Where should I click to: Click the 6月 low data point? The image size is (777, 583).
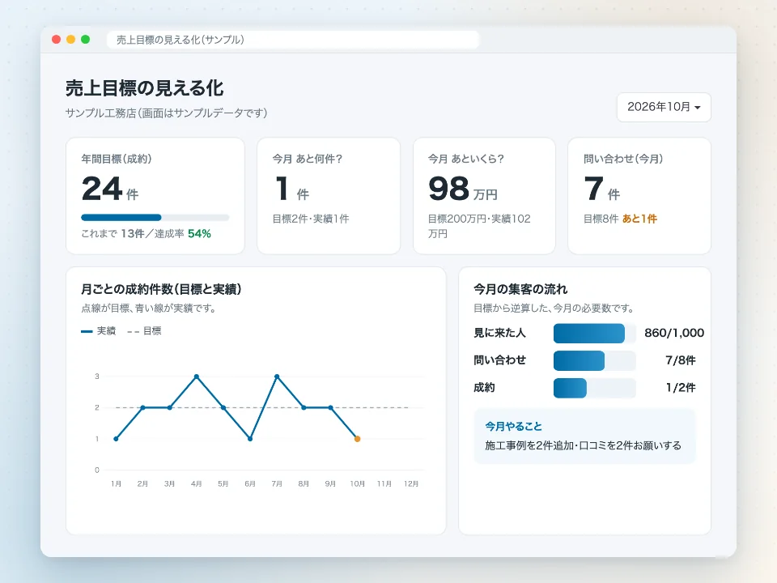click(250, 439)
